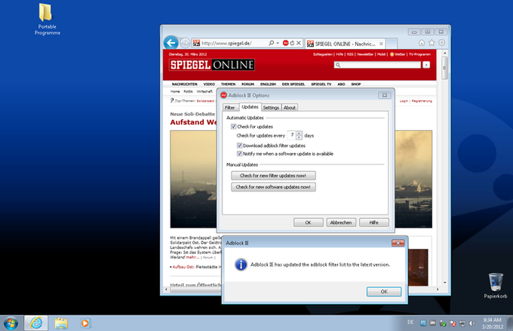The width and height of the screenshot is (513, 331).
Task: Switch to the Updates tab in Adblock options
Action: click(250, 107)
